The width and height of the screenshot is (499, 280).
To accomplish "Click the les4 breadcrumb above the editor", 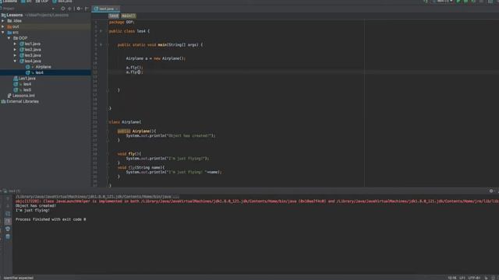I will (113, 16).
